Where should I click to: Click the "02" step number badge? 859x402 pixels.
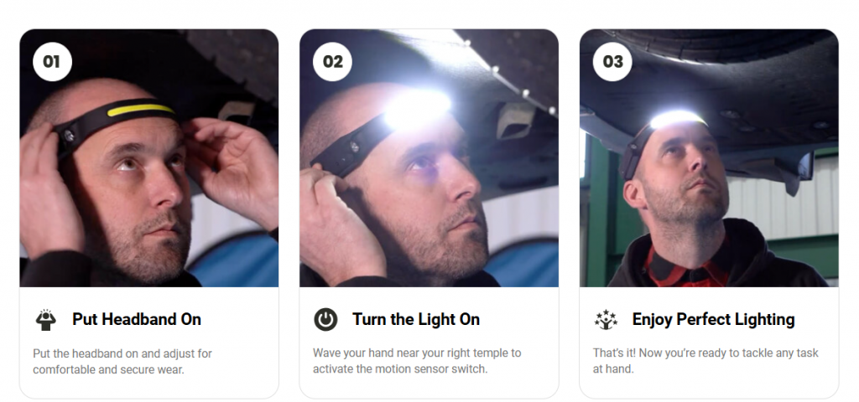click(x=332, y=61)
